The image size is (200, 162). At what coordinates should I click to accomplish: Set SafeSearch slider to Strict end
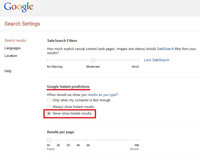(139, 60)
